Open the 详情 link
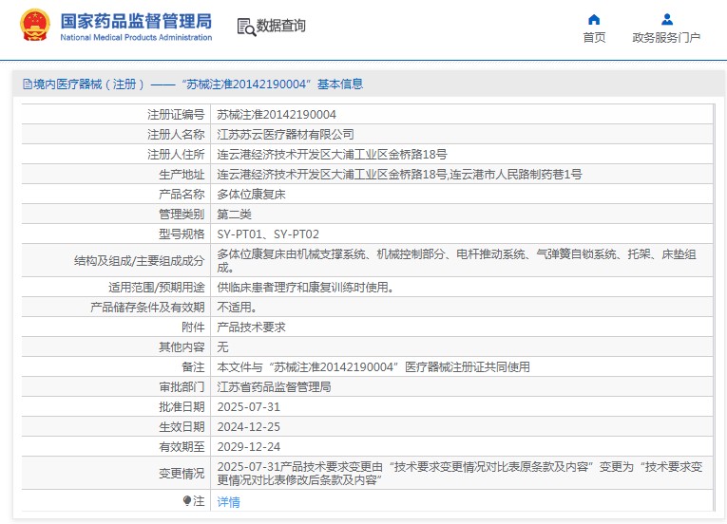The height and width of the screenshot is (524, 727). (x=229, y=502)
